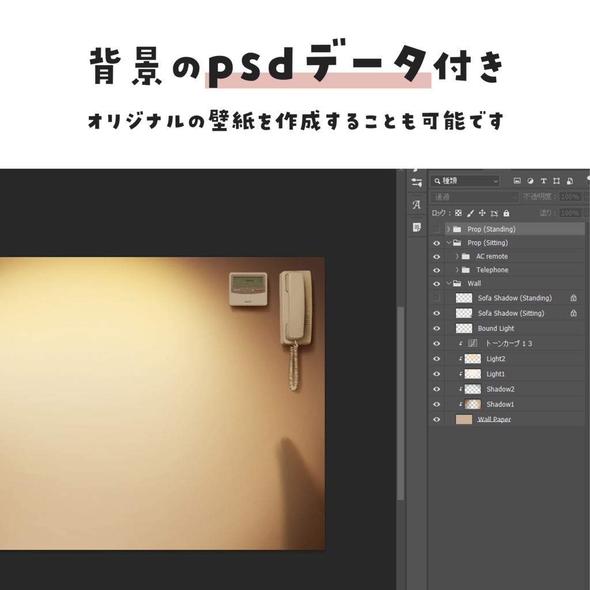
Task: Select the Wall Paper layer name
Action: [x=494, y=419]
